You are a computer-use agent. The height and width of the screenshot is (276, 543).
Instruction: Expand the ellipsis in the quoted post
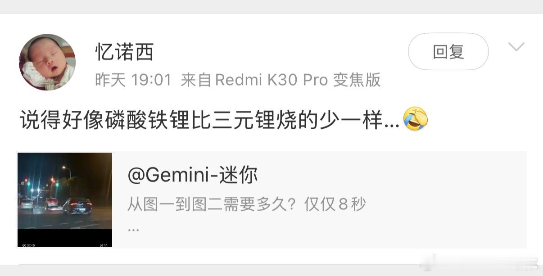(x=133, y=229)
